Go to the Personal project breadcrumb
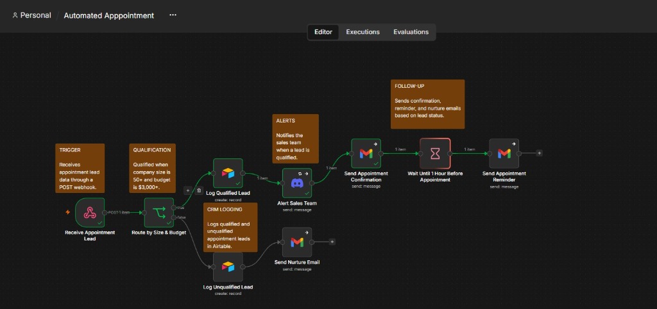 [32, 15]
